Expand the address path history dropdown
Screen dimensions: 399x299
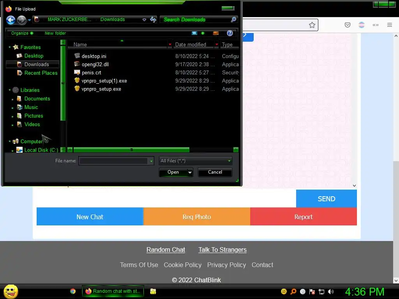144,19
